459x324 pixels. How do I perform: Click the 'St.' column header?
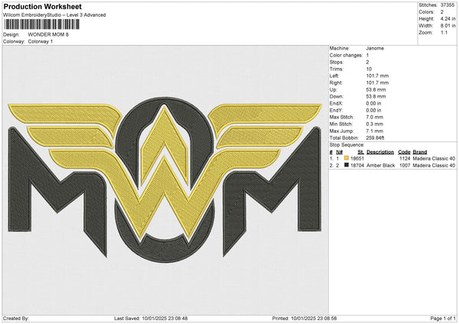[360, 152]
